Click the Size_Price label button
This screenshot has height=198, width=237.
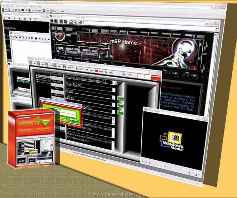[57, 81]
